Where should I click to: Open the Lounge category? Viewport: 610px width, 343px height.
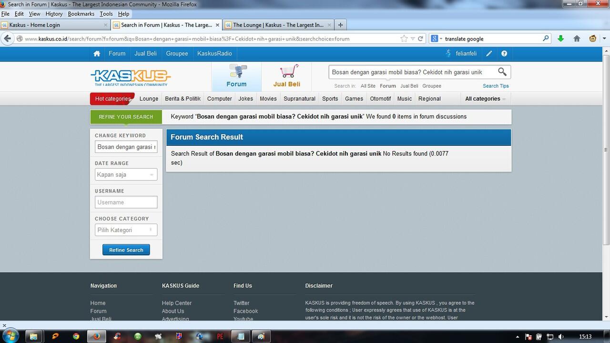pyautogui.click(x=149, y=99)
